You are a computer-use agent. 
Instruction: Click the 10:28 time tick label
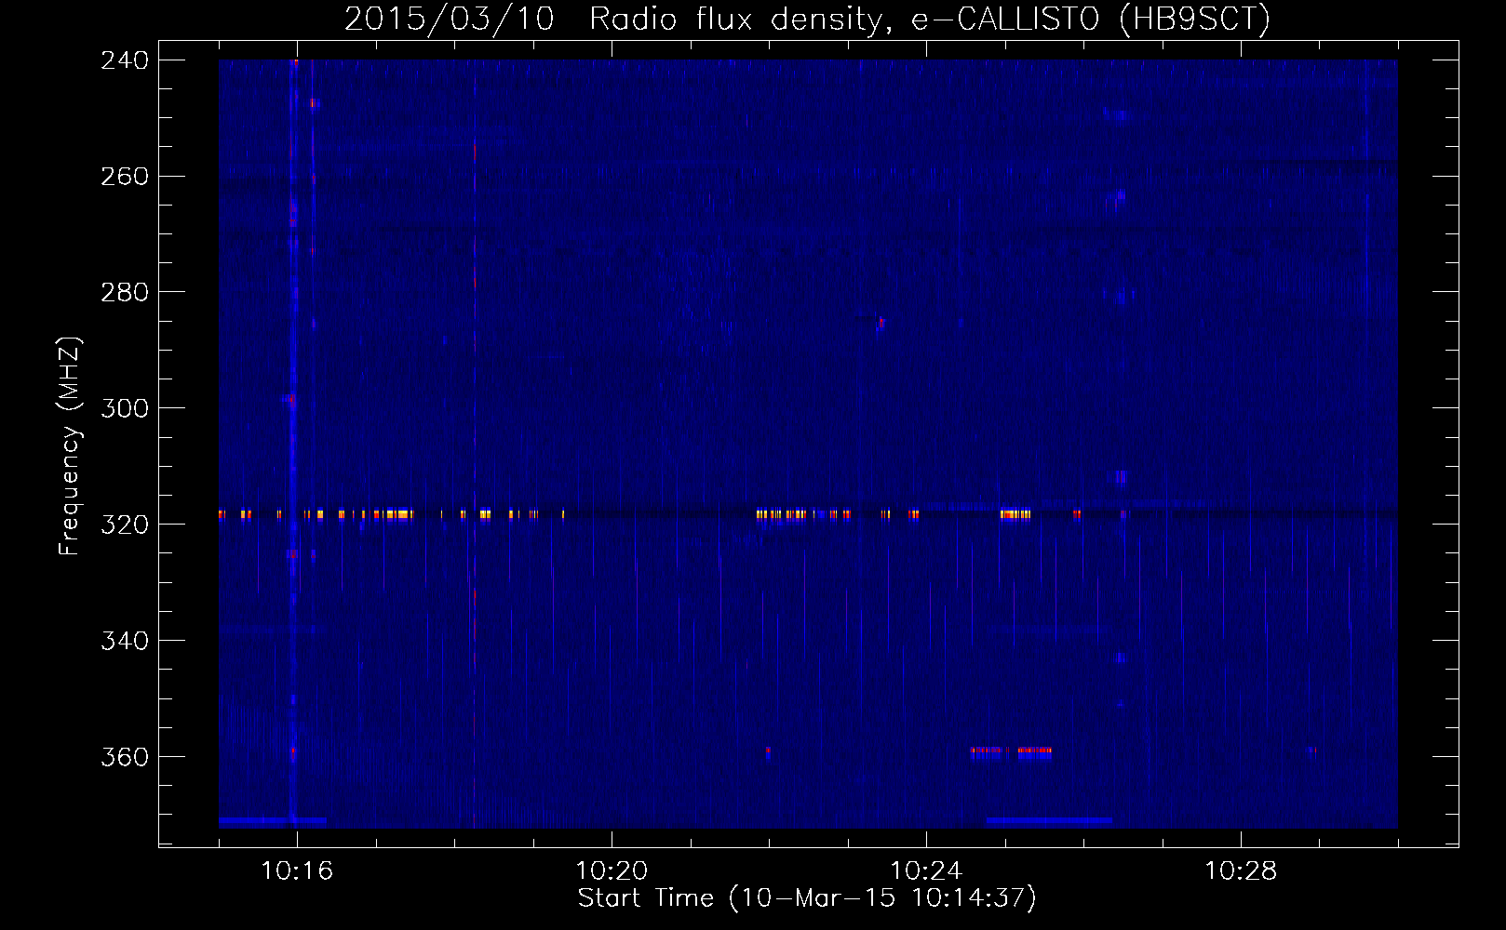(x=1241, y=871)
